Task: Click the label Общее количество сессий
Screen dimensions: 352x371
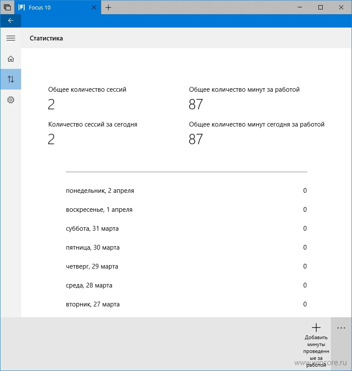Action: click(87, 90)
